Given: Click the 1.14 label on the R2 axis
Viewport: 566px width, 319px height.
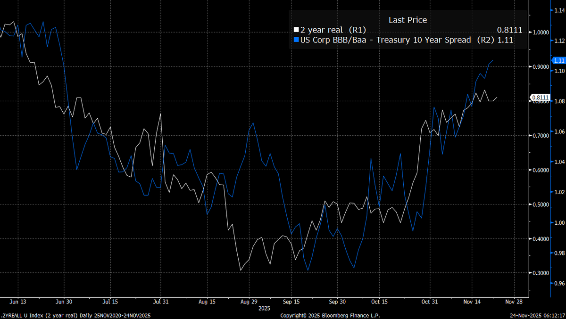Looking at the screenshot, I should 559,10.
